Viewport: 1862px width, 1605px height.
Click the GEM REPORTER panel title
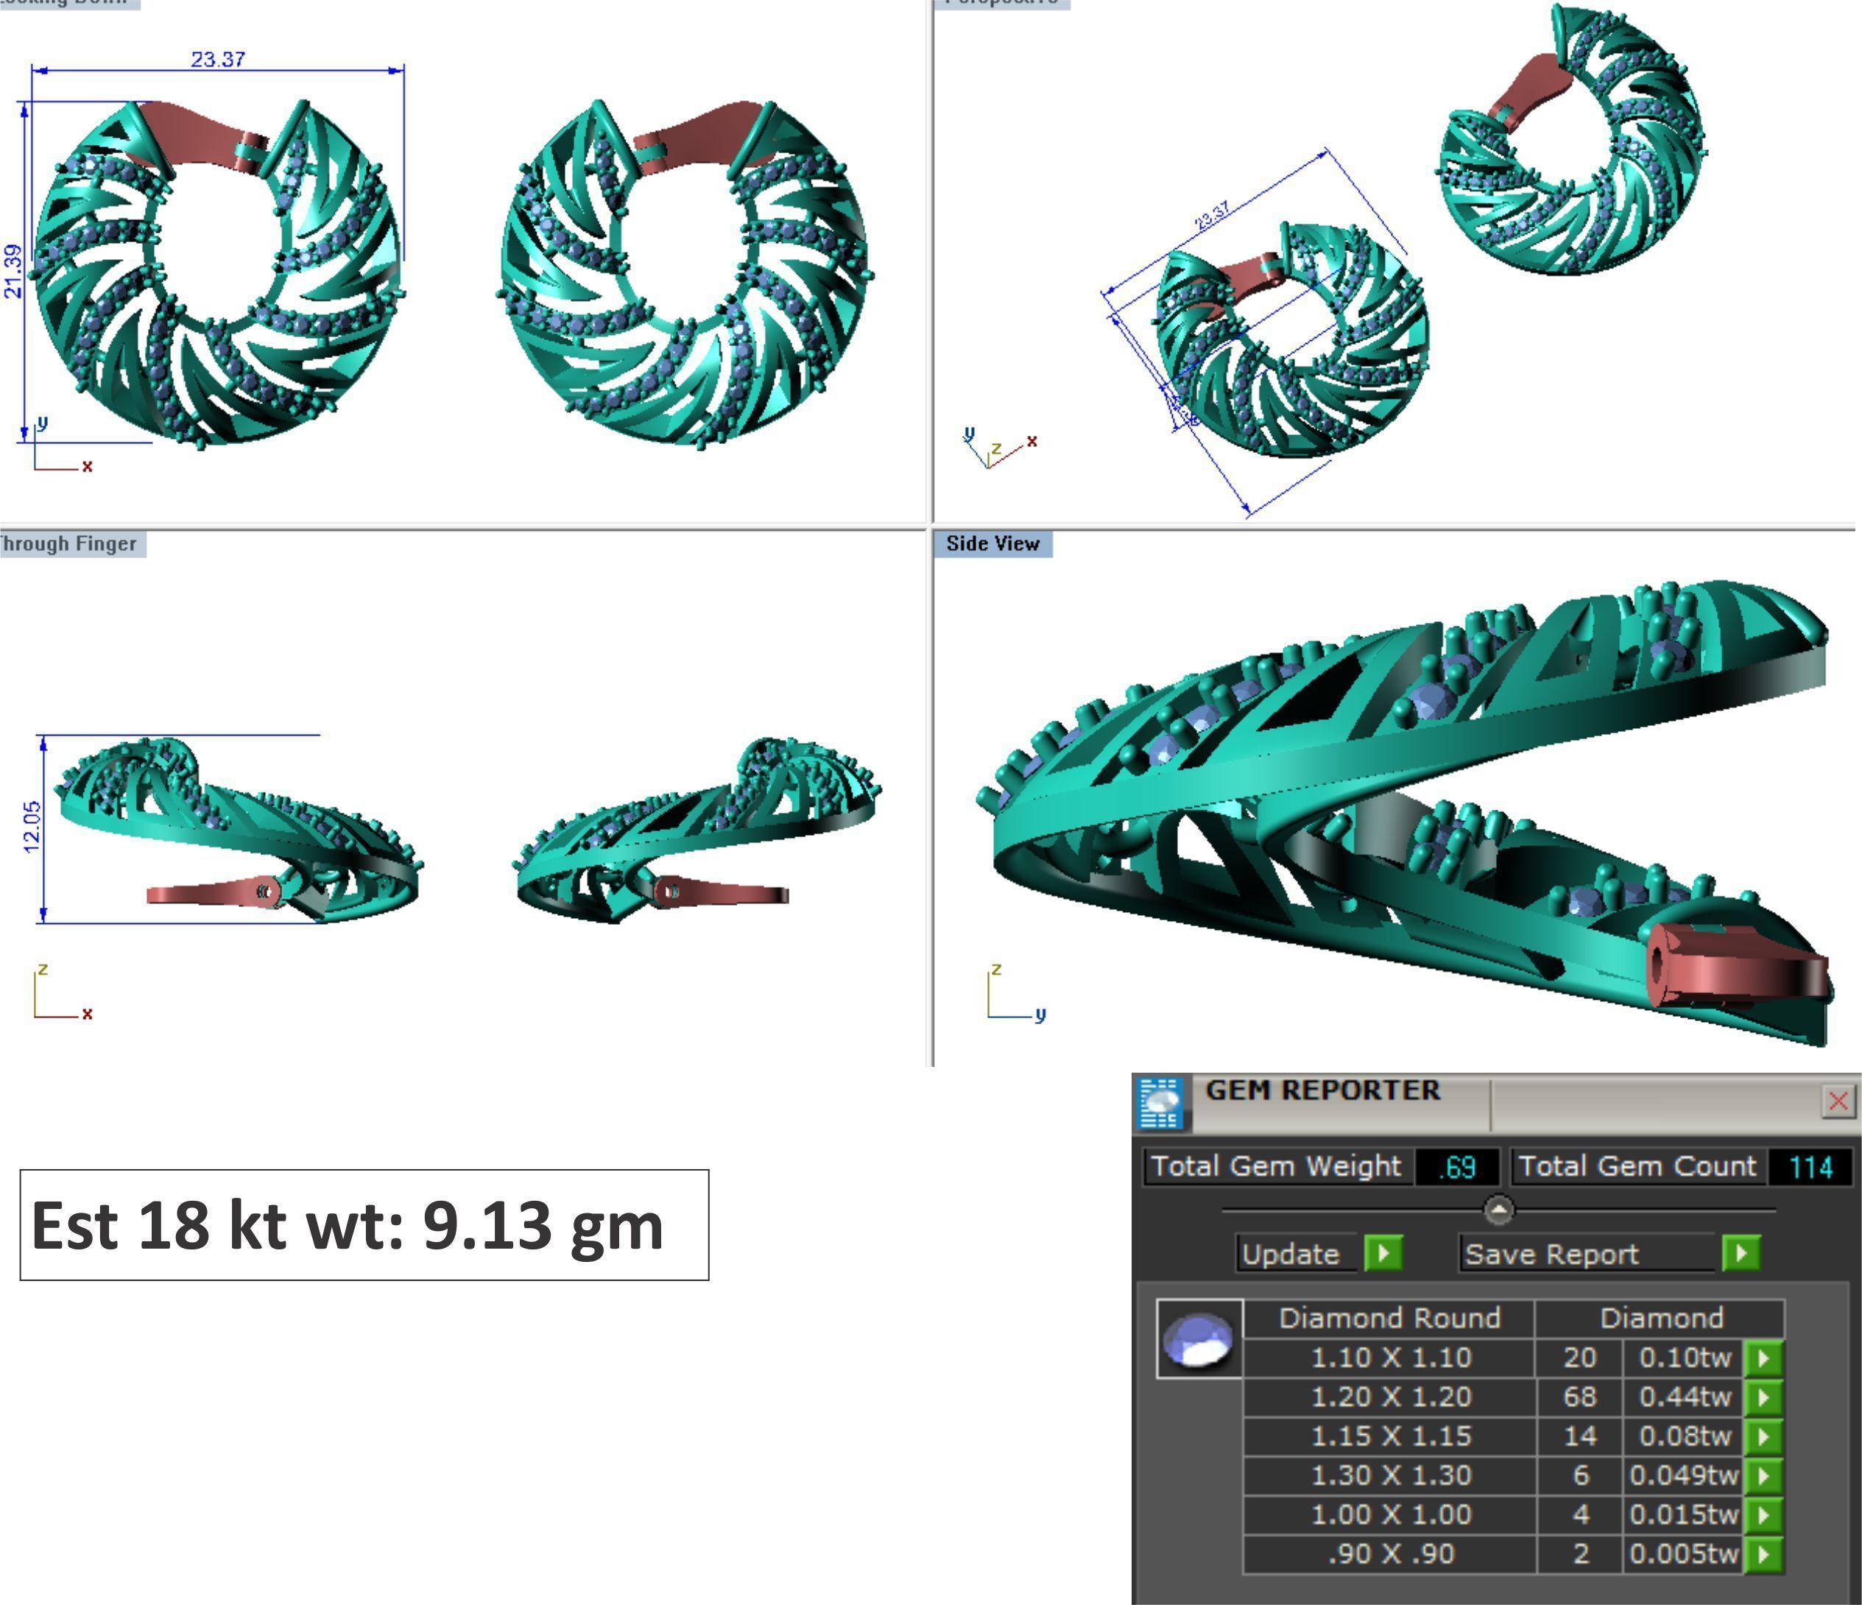1323,1091
